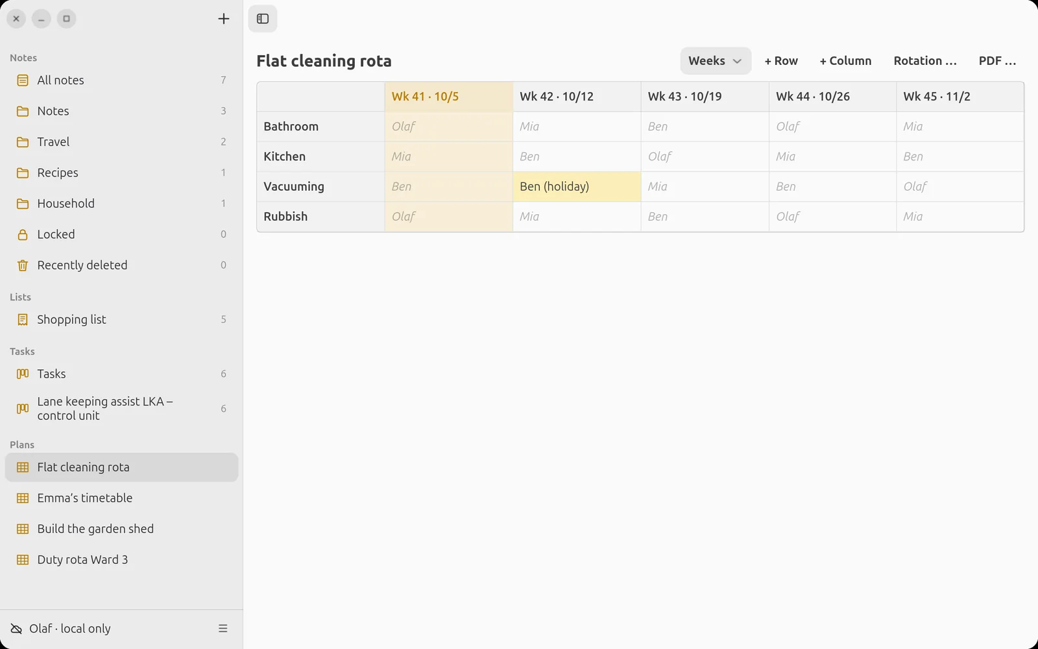Click the + Column button
Screen dimensions: 1038x649
coord(845,61)
